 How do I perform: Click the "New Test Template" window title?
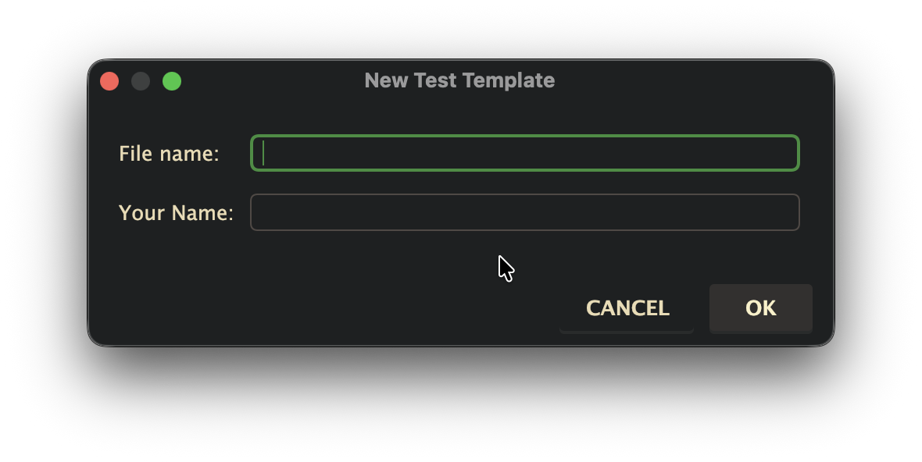click(459, 80)
